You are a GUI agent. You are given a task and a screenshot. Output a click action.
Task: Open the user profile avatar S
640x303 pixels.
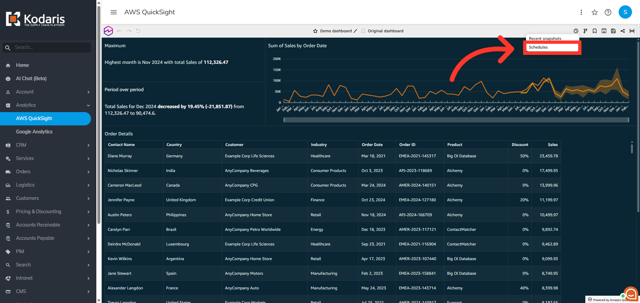(625, 12)
